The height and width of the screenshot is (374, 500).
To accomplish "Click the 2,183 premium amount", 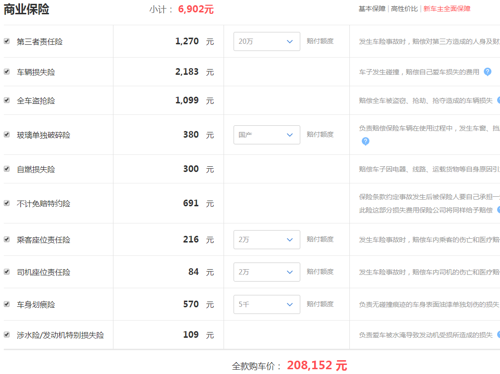I will 187,72.
